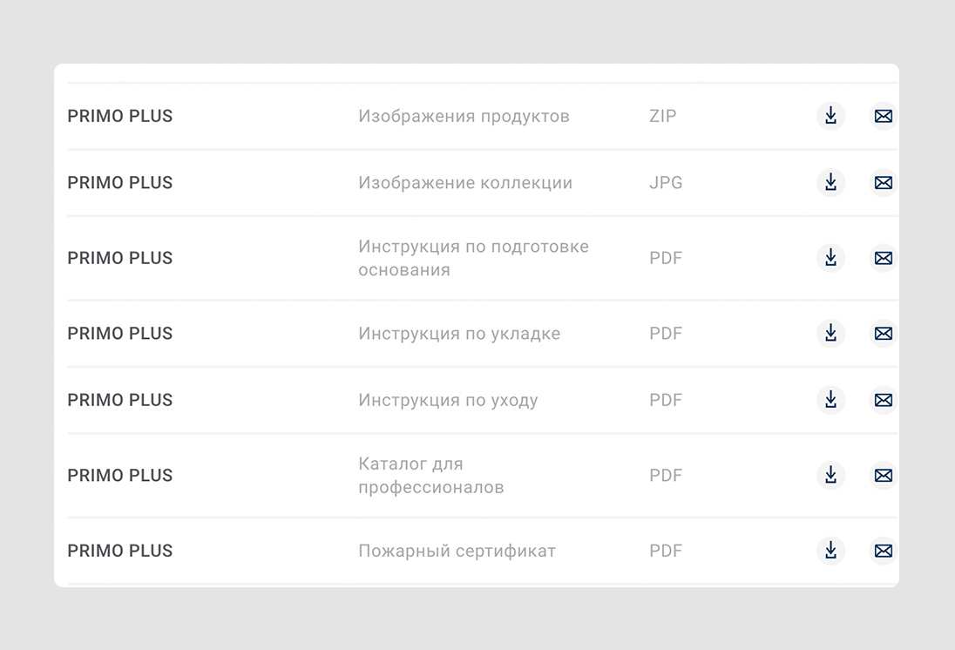The image size is (955, 650).
Task: Email Инструкция по подготовке основания PDF
Action: coord(884,258)
